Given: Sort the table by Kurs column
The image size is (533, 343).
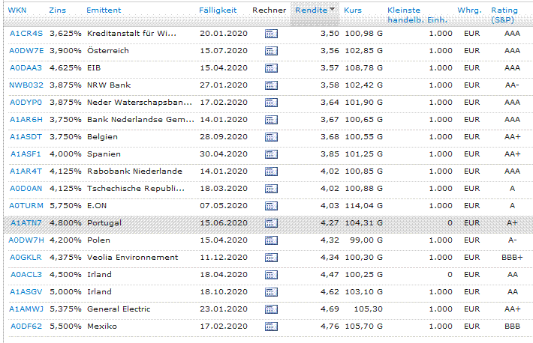Looking at the screenshot, I should pos(353,10).
